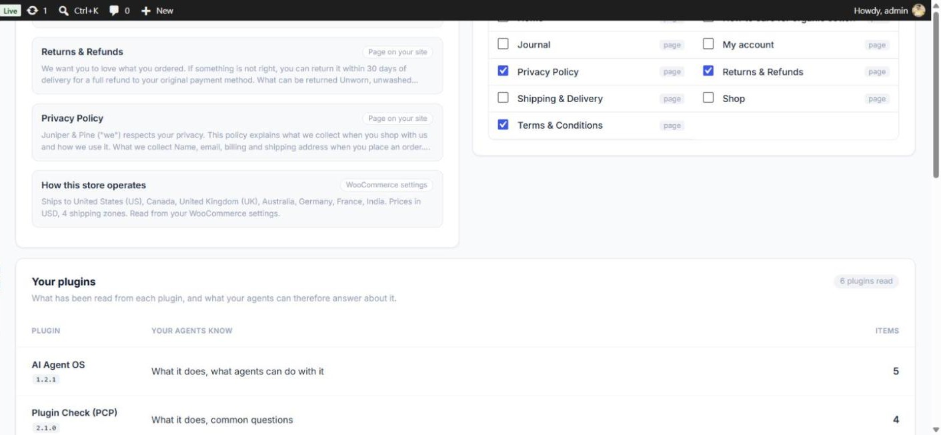Image resolution: width=941 pixels, height=435 pixels.
Task: Click the WooCommerce settings badge
Action: [386, 185]
